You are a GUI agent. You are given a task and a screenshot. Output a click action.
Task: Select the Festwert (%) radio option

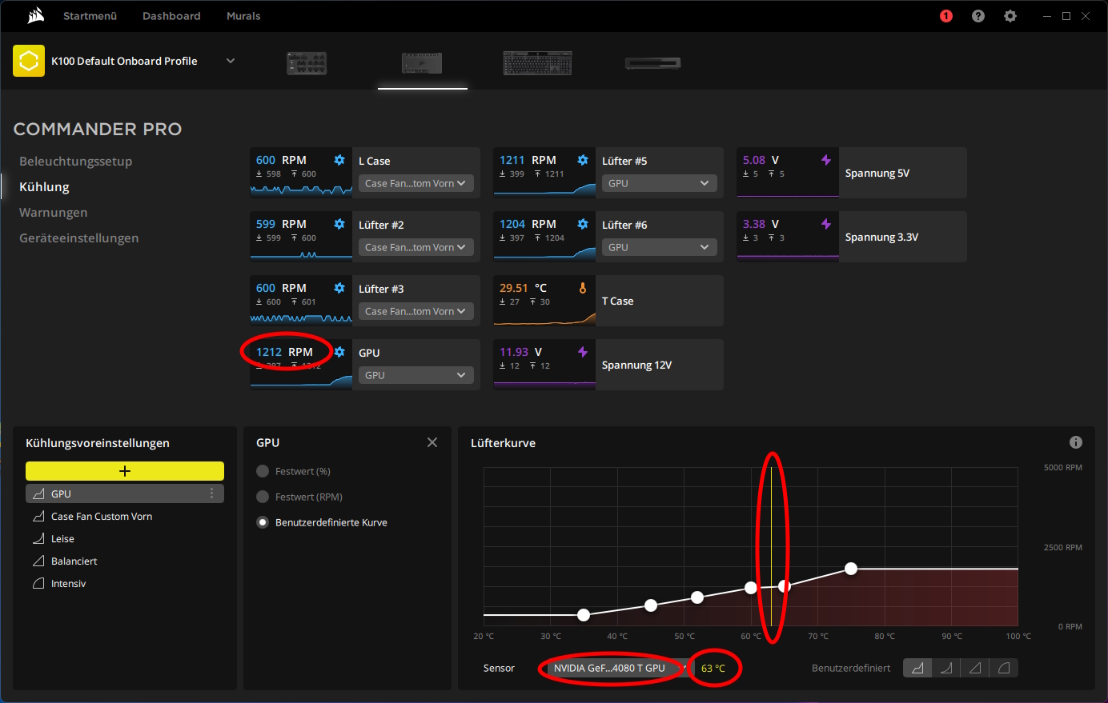(x=263, y=471)
